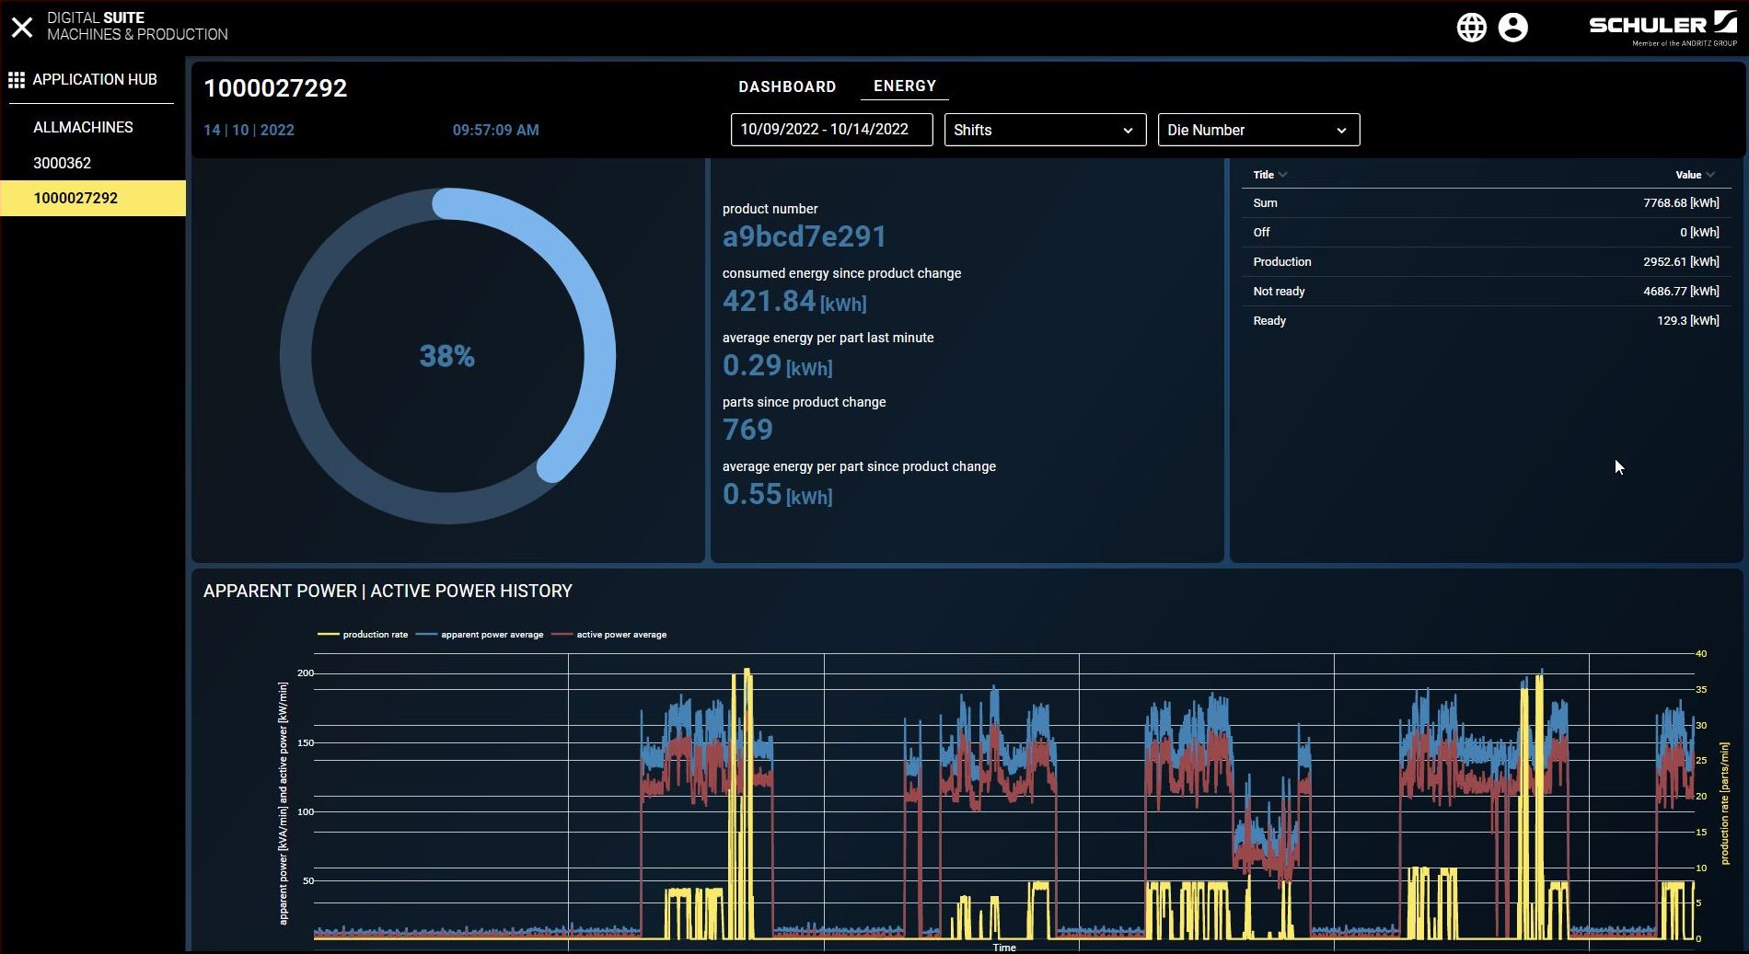Sort table by Value column arrow
The height and width of the screenshot is (954, 1749).
[1709, 175]
